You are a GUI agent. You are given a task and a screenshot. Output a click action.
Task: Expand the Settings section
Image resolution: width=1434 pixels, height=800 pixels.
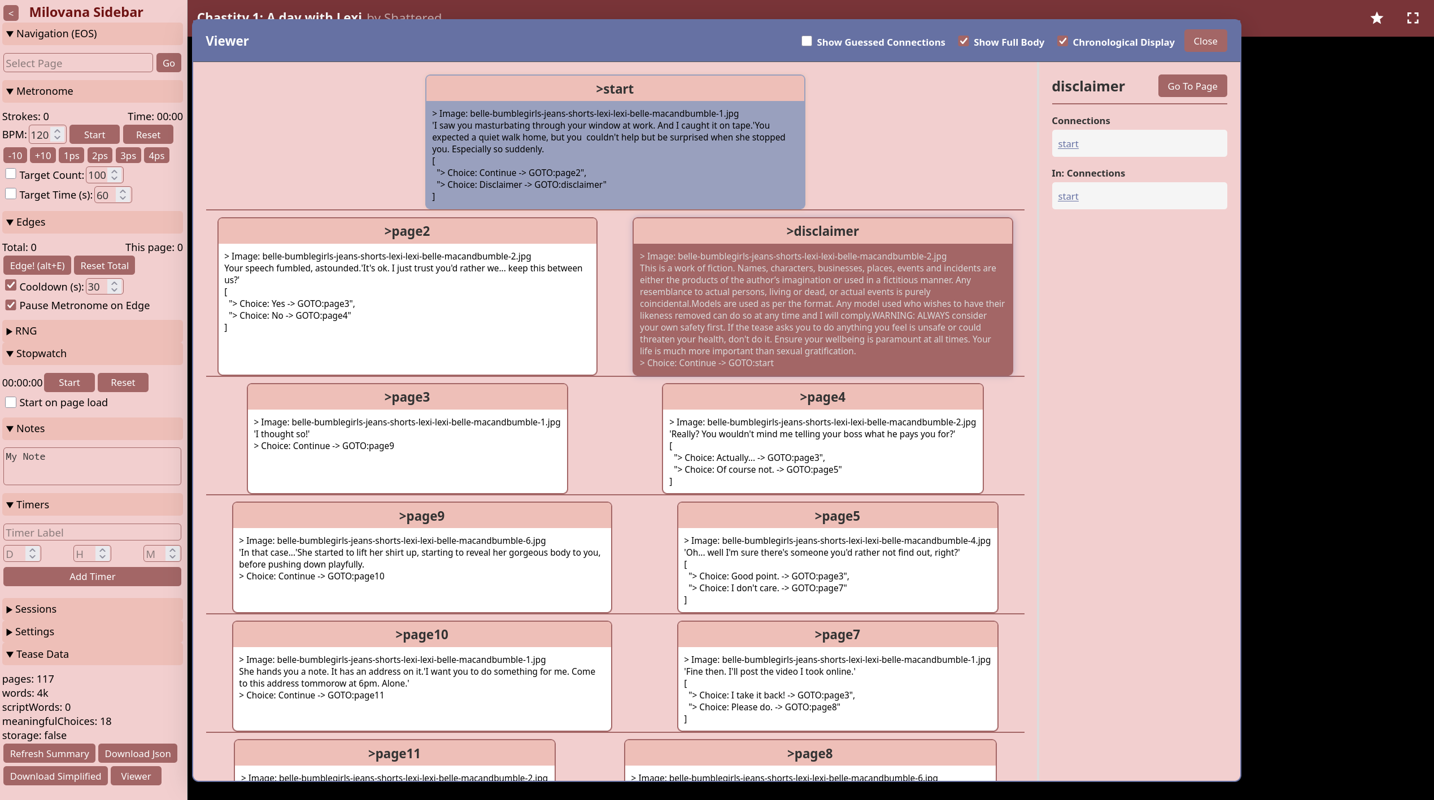click(93, 632)
